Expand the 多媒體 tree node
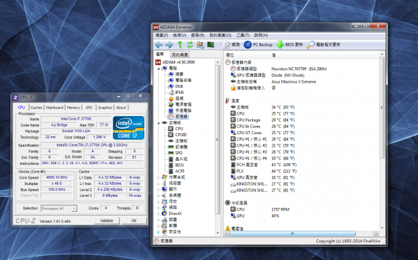Viewport: 418px width, 260px height. (x=158, y=195)
